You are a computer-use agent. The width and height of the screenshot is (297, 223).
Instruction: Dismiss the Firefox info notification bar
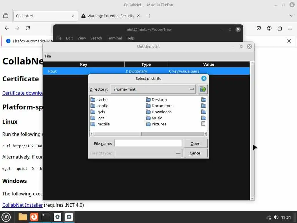coord(289,41)
